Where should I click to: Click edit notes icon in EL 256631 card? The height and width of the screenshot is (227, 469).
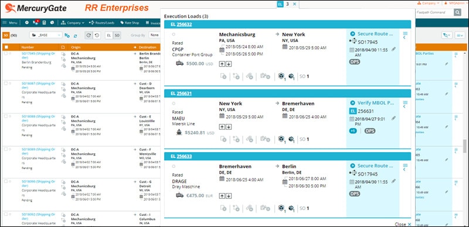(265, 139)
